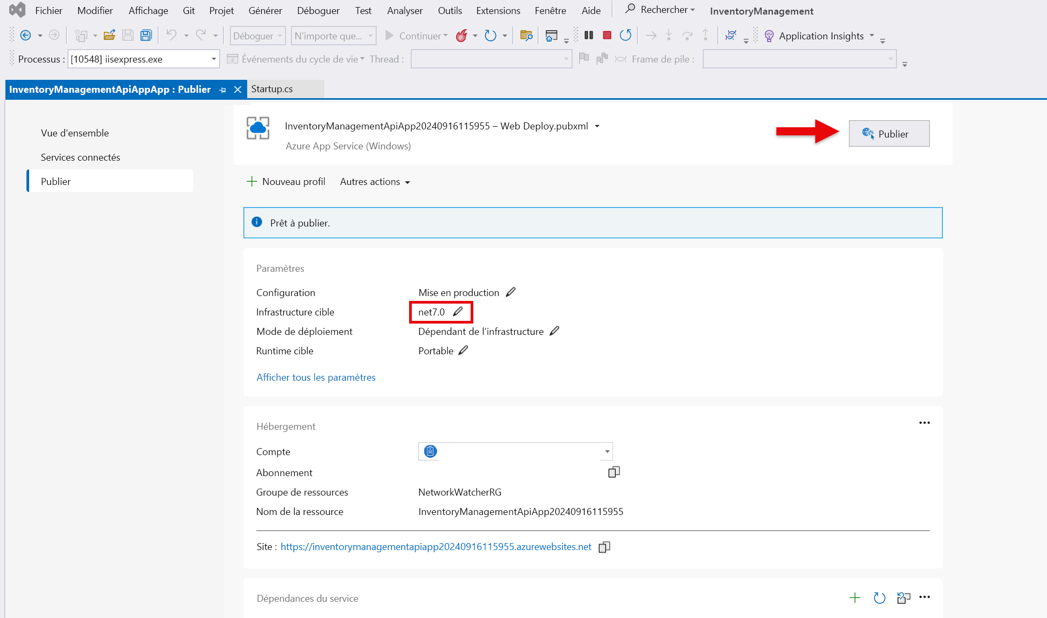This screenshot has width=1047, height=618.
Task: Copy the site URL with the copy icon
Action: coord(604,547)
